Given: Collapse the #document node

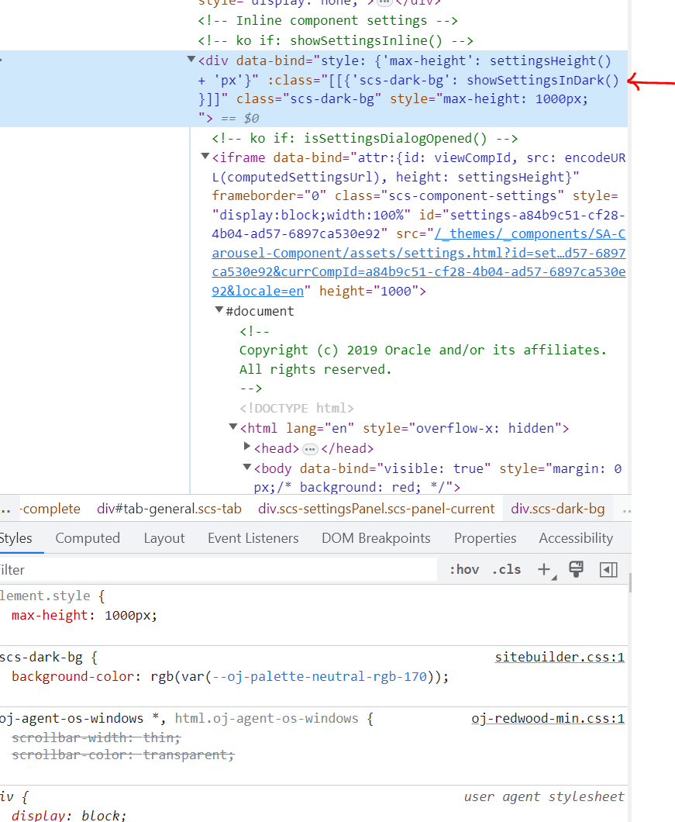Looking at the screenshot, I should [219, 310].
